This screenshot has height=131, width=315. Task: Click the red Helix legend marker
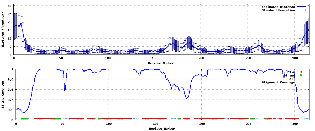[301, 72]
